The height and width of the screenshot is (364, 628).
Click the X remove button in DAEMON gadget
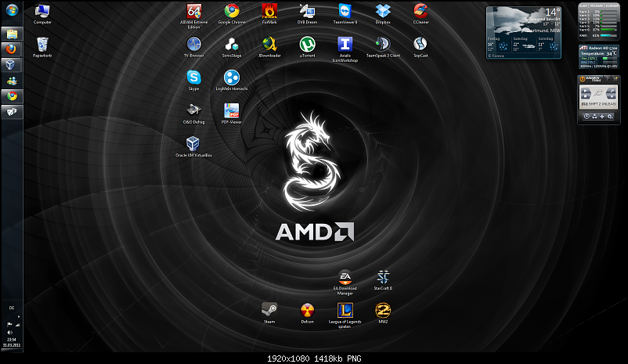click(x=612, y=96)
